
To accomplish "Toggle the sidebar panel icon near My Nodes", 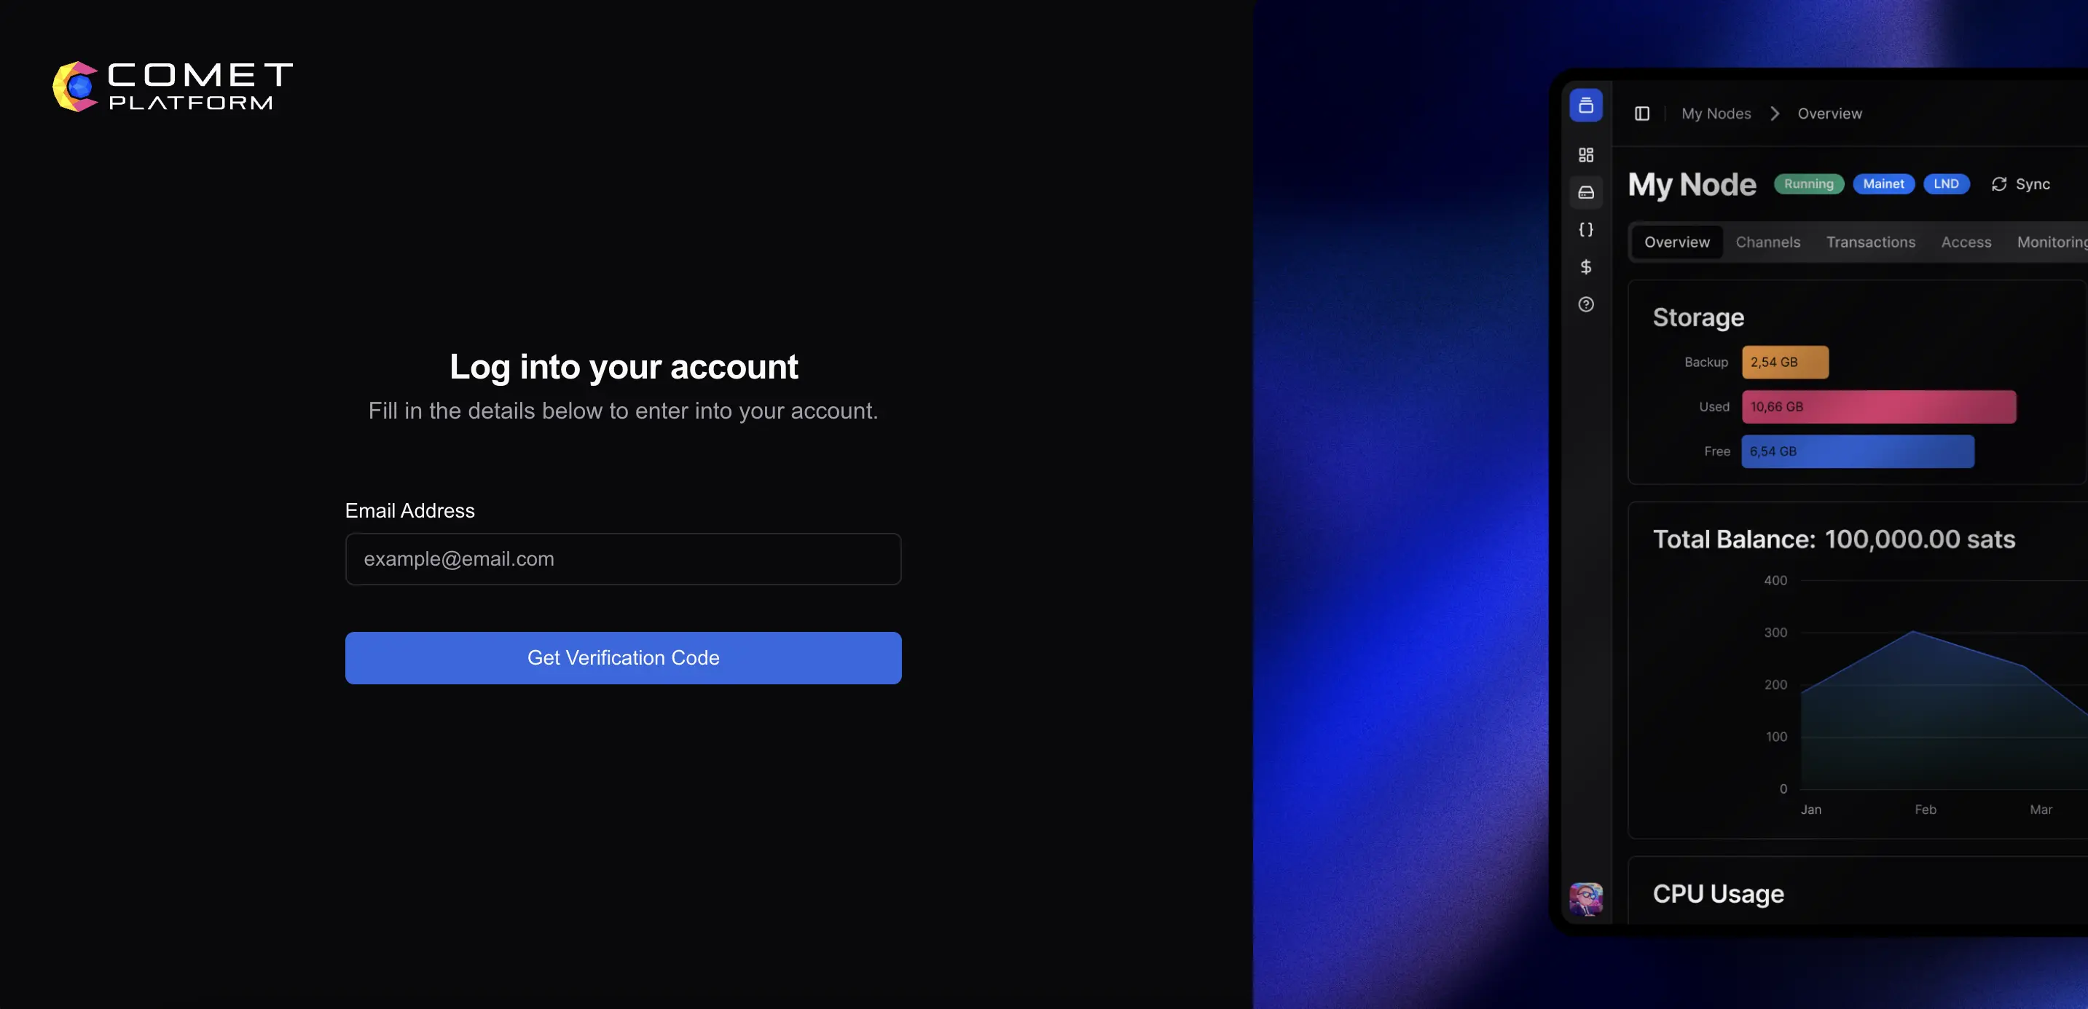I will (1641, 114).
